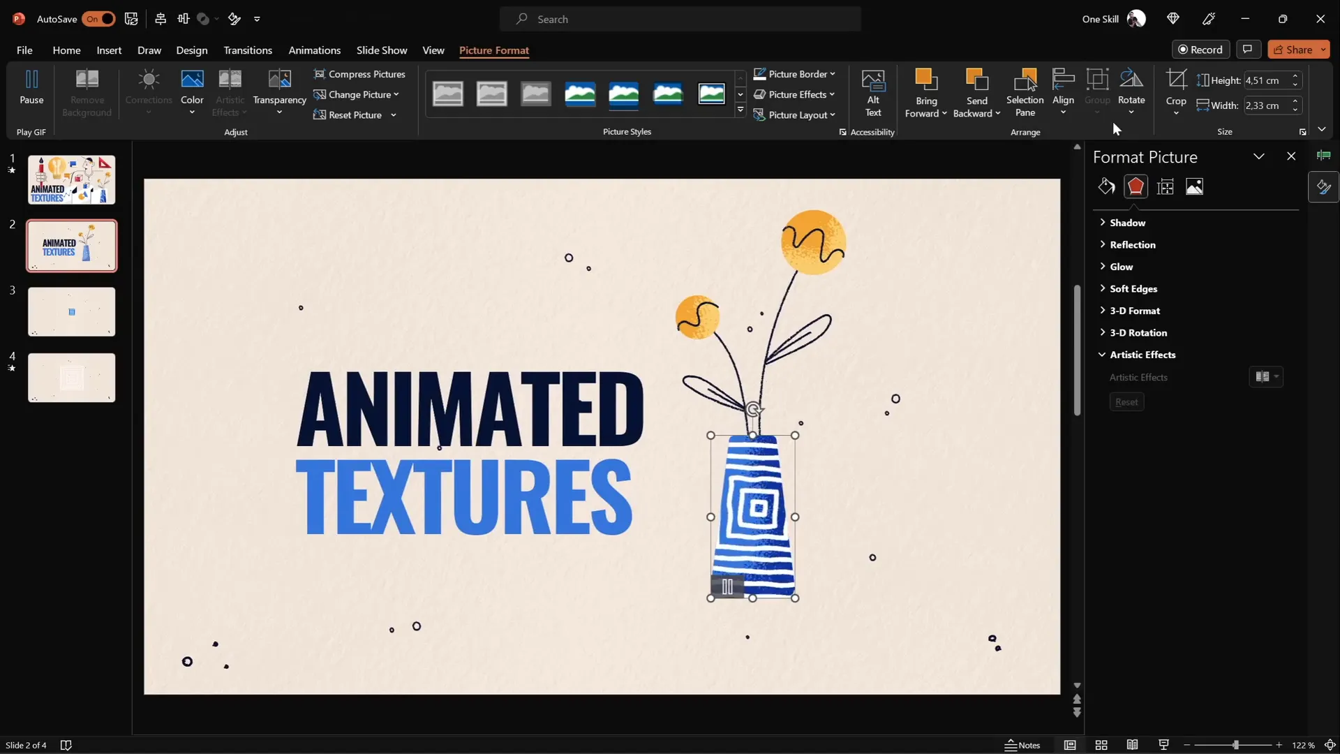The height and width of the screenshot is (754, 1340).
Task: Toggle the Notes pane
Action: point(1023,745)
